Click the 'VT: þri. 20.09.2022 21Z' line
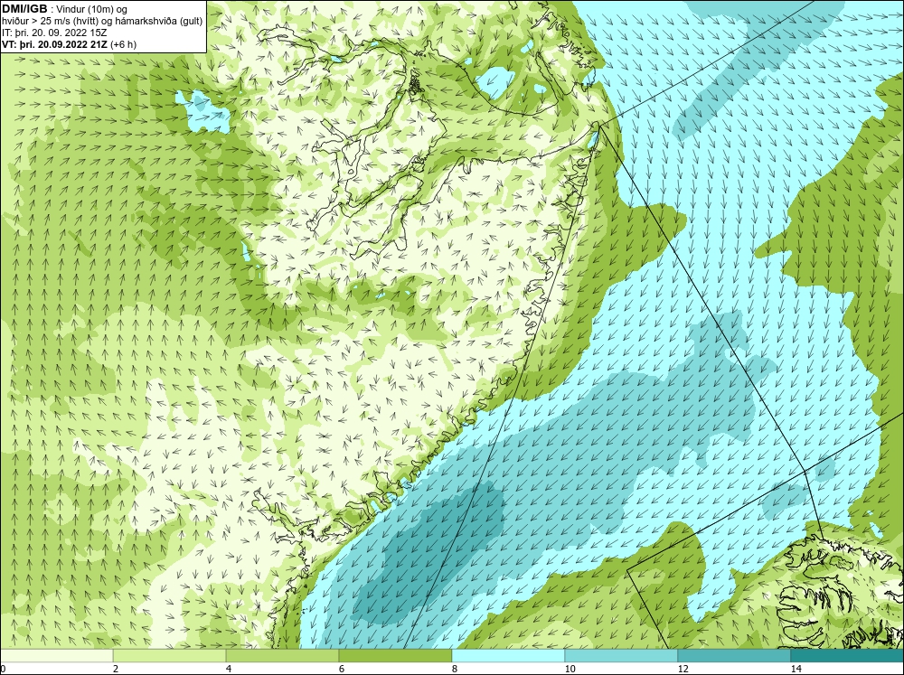Image resolution: width=904 pixels, height=675 pixels. [x=54, y=43]
